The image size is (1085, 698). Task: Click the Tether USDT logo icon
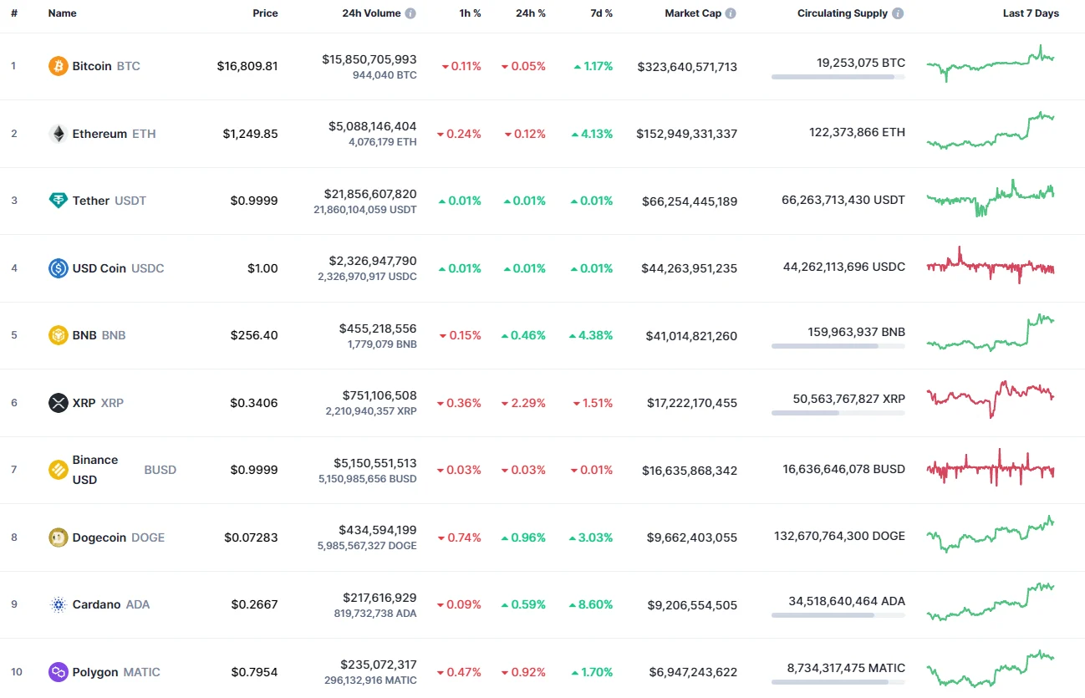pyautogui.click(x=57, y=201)
